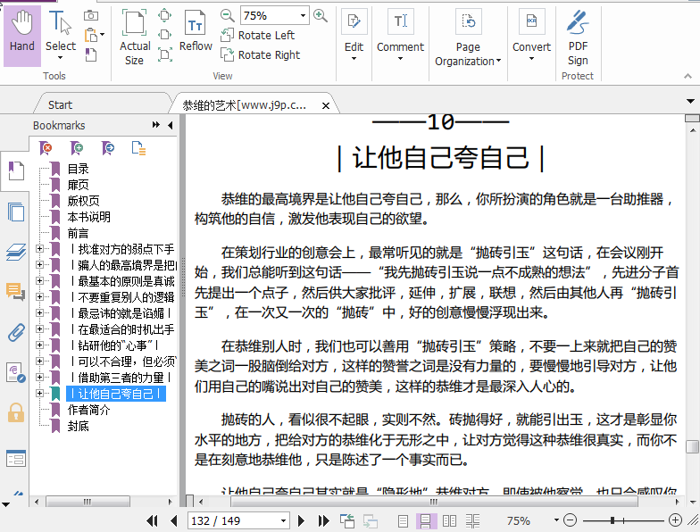Image resolution: width=700 pixels, height=532 pixels.
Task: Open the PDF Sign tool
Action: [x=578, y=37]
